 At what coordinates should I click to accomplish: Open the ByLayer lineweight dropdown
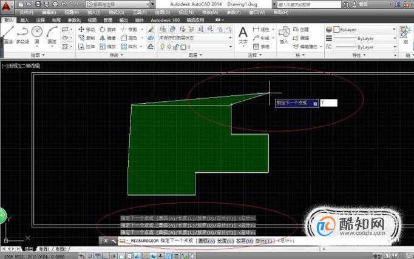point(365,38)
